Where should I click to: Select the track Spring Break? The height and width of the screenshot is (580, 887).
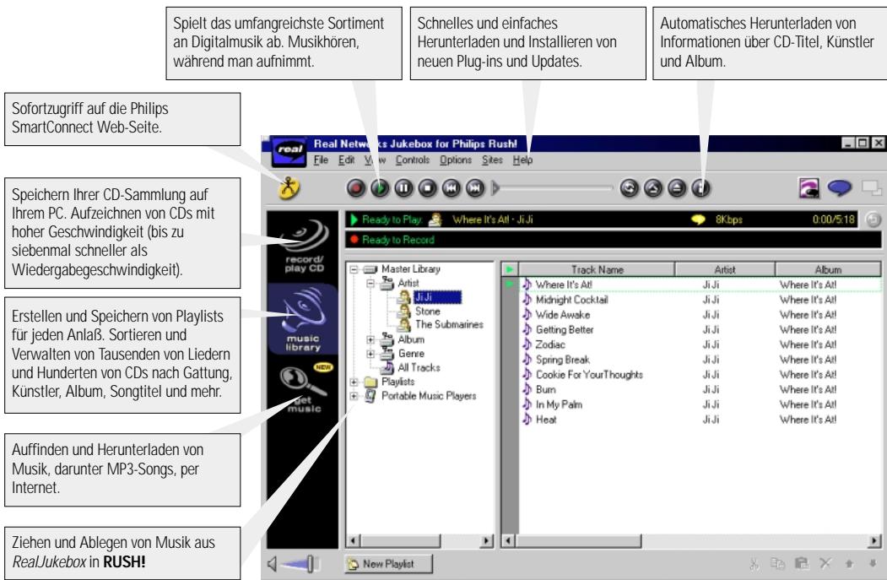(563, 360)
